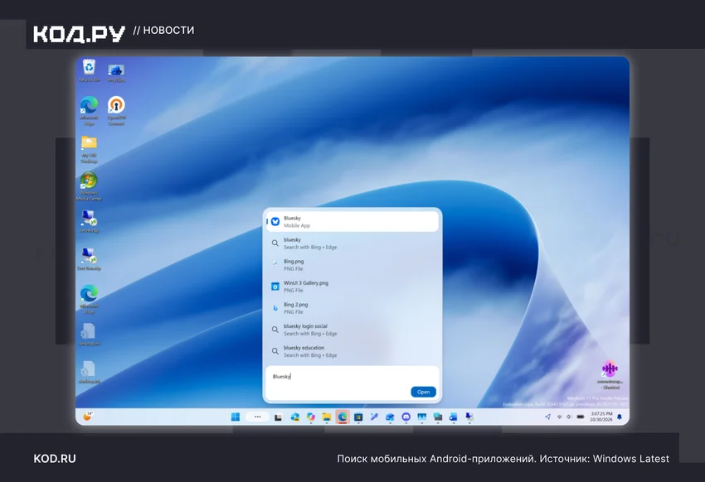The width and height of the screenshot is (705, 482).
Task: Open the Recycle Bin desktop icon
Action: 89,70
